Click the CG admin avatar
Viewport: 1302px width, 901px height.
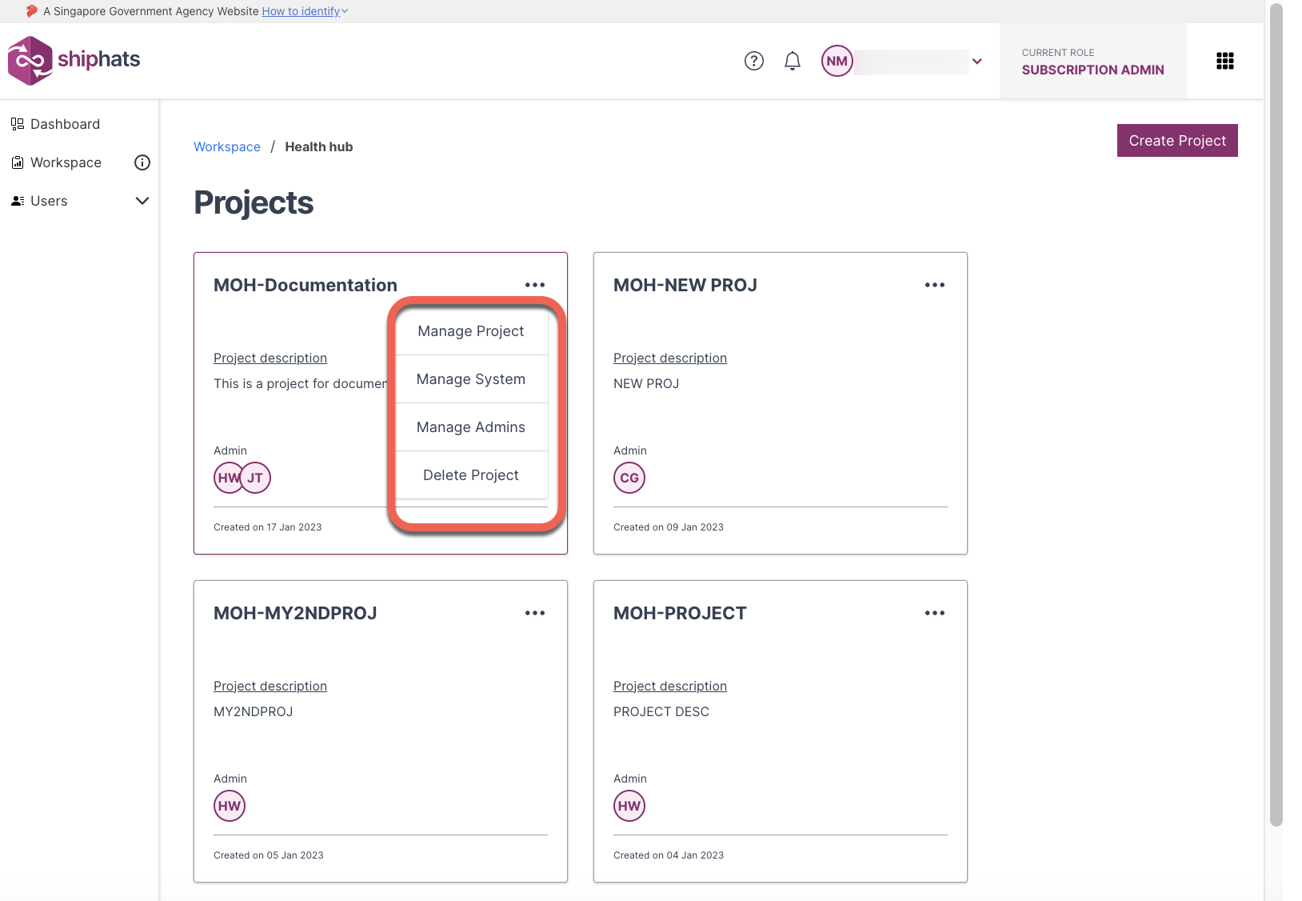(629, 478)
